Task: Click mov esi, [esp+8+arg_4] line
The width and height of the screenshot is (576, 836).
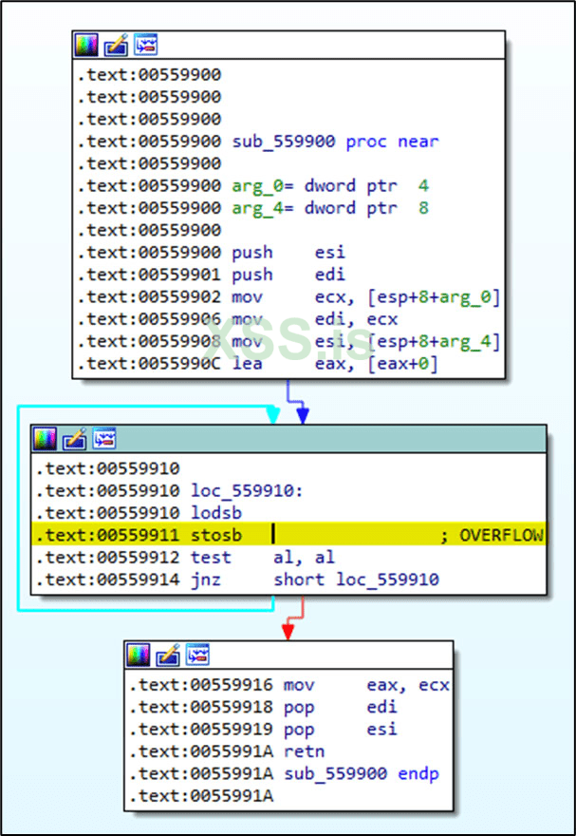Action: click(x=366, y=342)
